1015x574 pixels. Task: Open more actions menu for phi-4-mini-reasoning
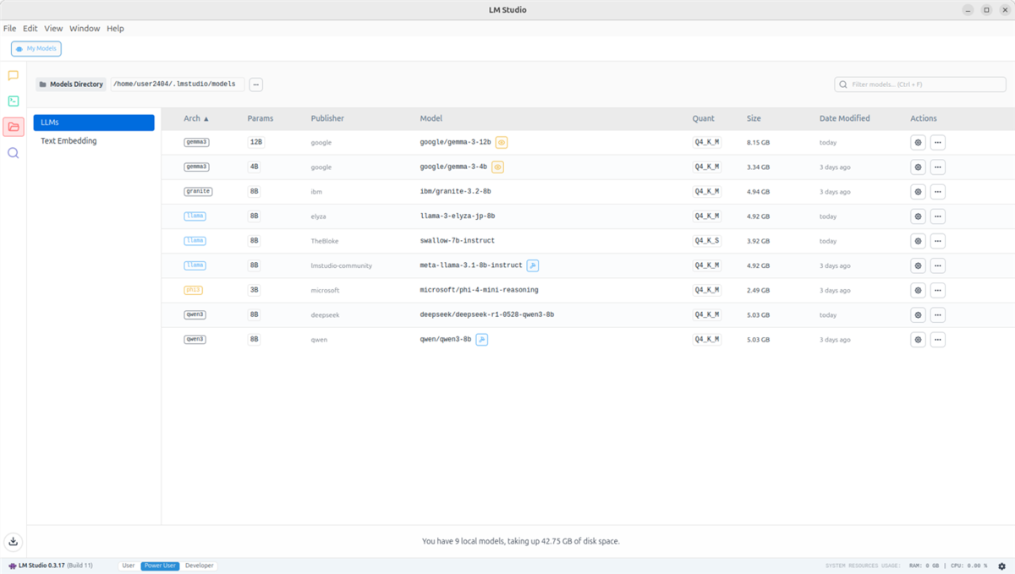click(938, 290)
